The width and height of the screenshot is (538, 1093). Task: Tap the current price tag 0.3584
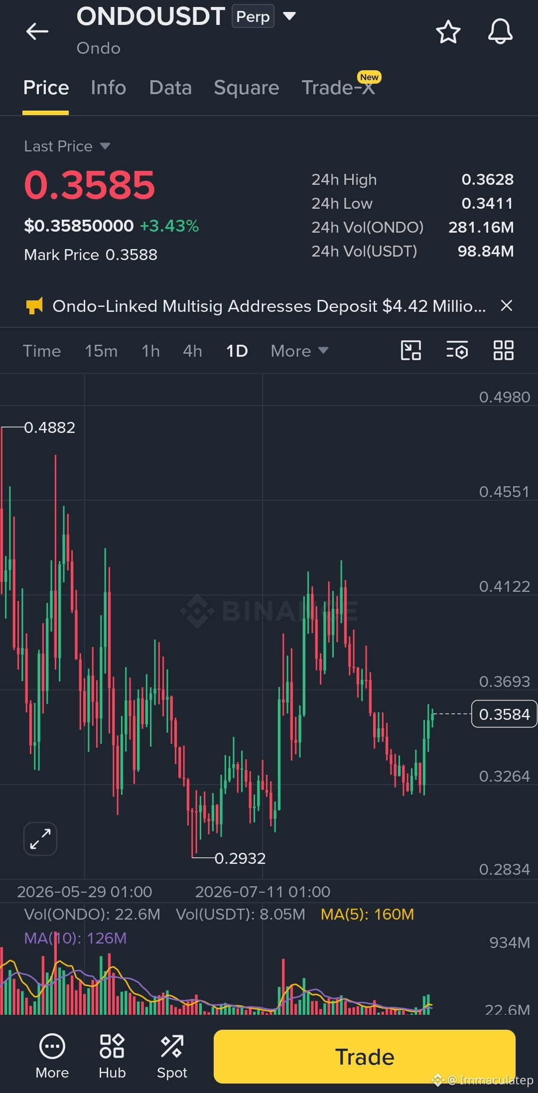point(504,714)
